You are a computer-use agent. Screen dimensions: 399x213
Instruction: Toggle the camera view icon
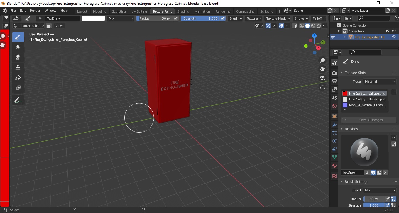tap(322, 78)
